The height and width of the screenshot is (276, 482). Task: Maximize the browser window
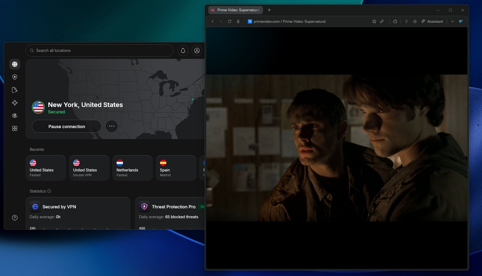click(450, 10)
